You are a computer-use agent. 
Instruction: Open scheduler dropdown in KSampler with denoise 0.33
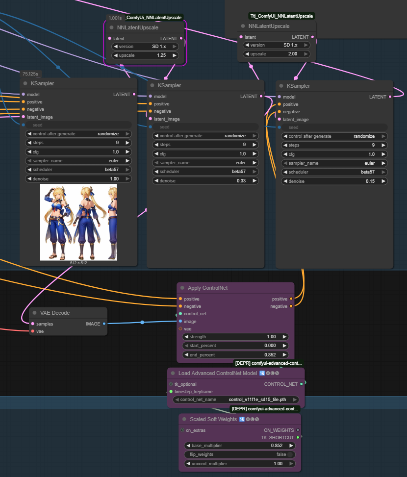pyautogui.click(x=205, y=172)
